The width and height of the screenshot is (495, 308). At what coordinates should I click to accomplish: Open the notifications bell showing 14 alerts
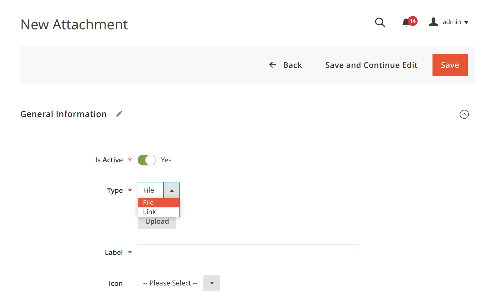(x=406, y=23)
